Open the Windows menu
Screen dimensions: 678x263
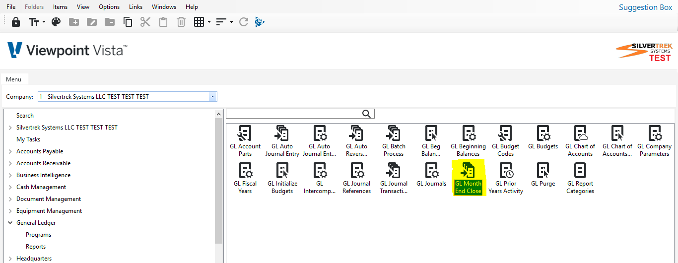click(x=164, y=7)
